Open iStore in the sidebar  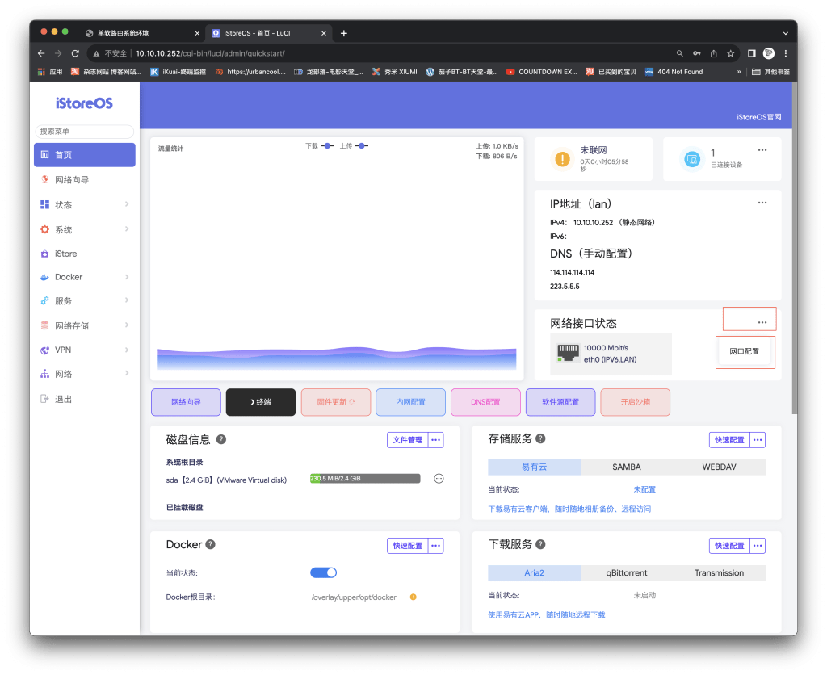point(66,254)
